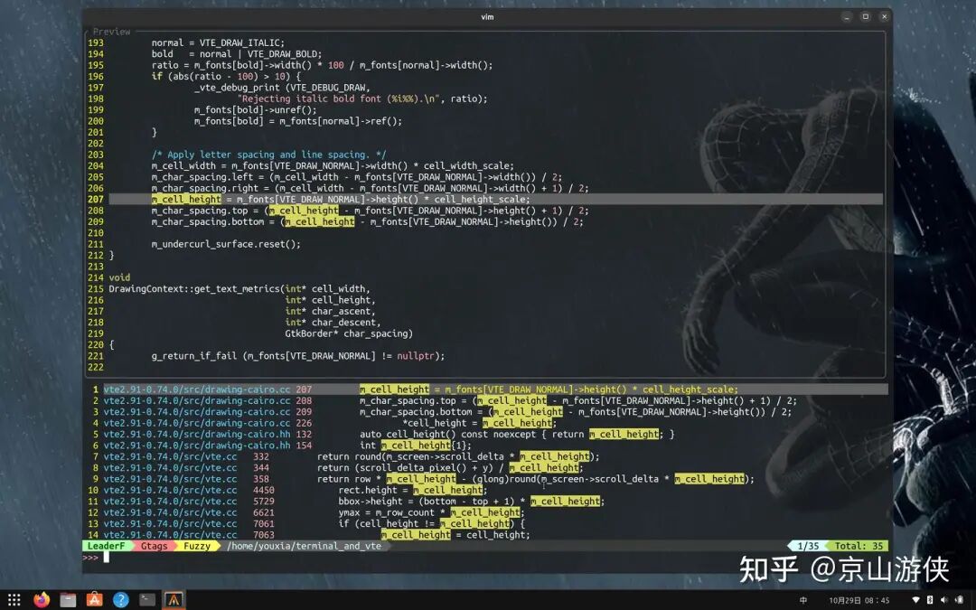Select result 14 vte.cc 7063
Image resolution: width=976 pixels, height=610 pixels.
pos(485,535)
